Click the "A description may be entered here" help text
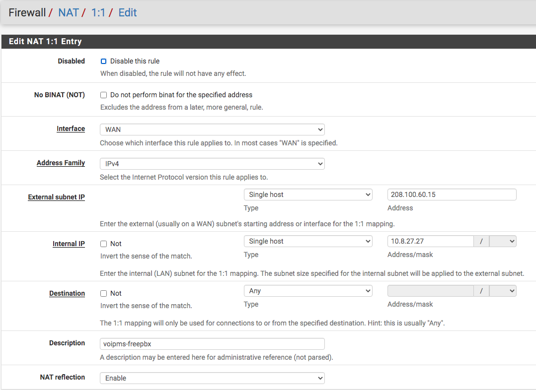This screenshot has width=536, height=390. [x=217, y=357]
